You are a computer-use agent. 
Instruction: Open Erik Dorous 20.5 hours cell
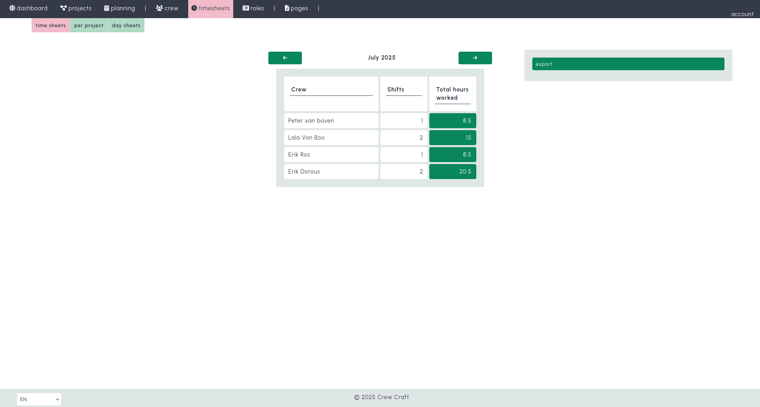tap(453, 172)
